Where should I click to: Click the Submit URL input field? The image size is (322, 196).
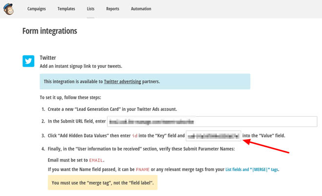point(212,122)
